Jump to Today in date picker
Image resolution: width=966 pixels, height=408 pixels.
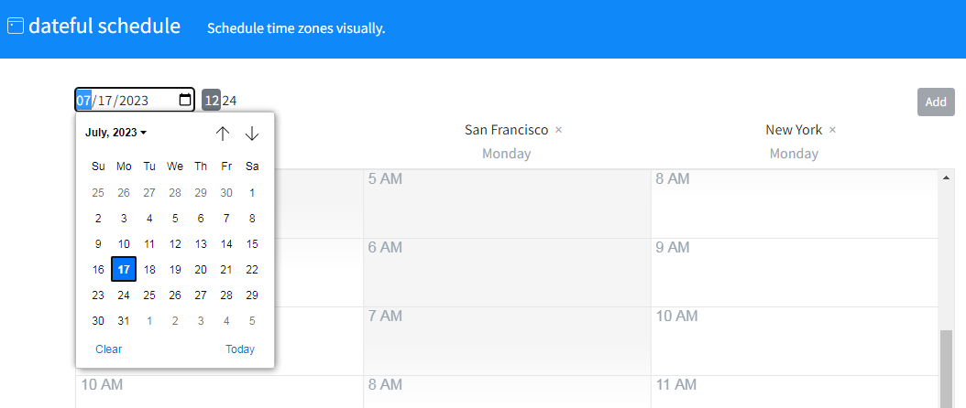pos(239,349)
